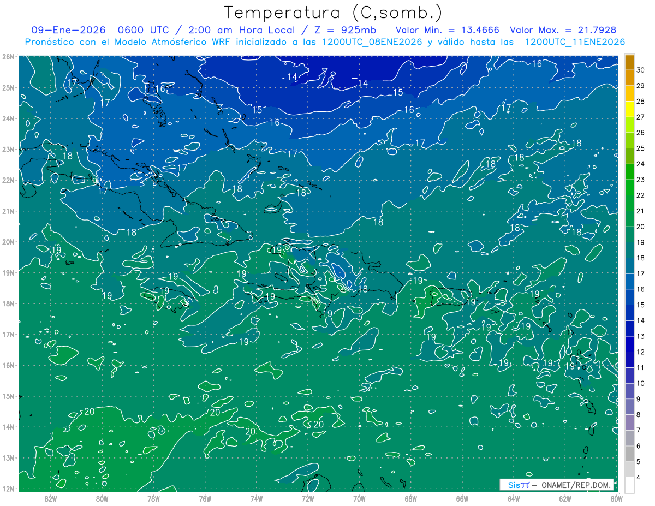Click the colorbar scale label "25"
655x506 pixels.
641,148
